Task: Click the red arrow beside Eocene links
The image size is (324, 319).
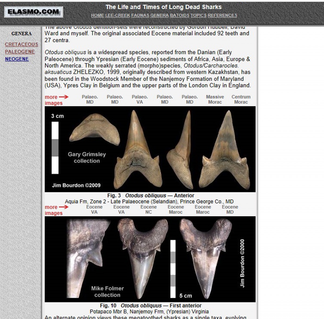Action: (x=64, y=207)
